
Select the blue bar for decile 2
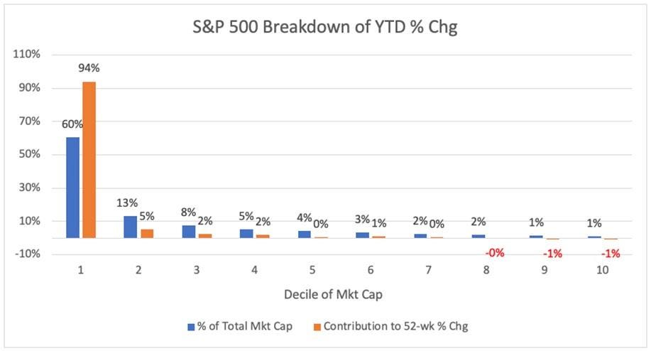point(131,227)
